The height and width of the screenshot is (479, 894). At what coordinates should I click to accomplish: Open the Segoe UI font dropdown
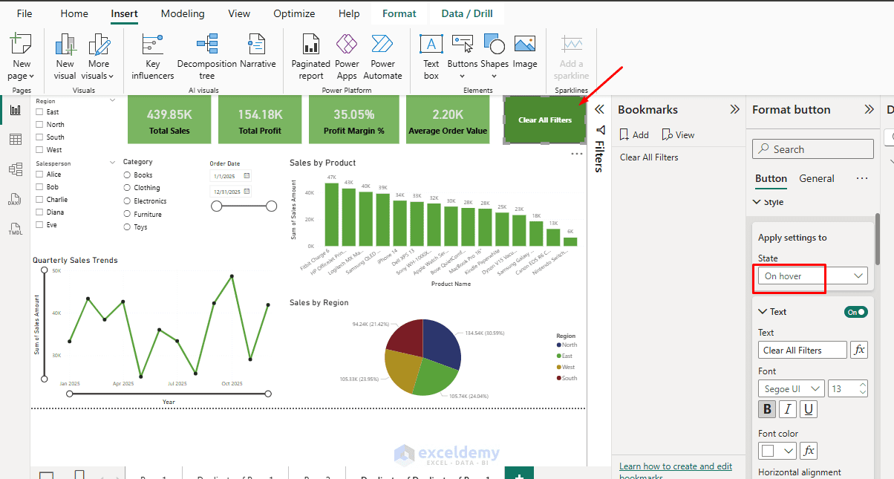point(792,388)
